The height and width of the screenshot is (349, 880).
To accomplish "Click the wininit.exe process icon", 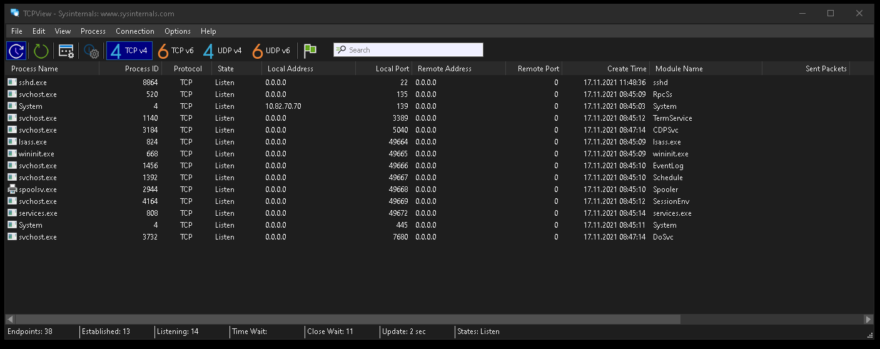I will tap(12, 153).
